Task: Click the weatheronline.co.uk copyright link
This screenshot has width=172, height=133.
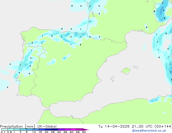Action: pyautogui.click(x=149, y=131)
